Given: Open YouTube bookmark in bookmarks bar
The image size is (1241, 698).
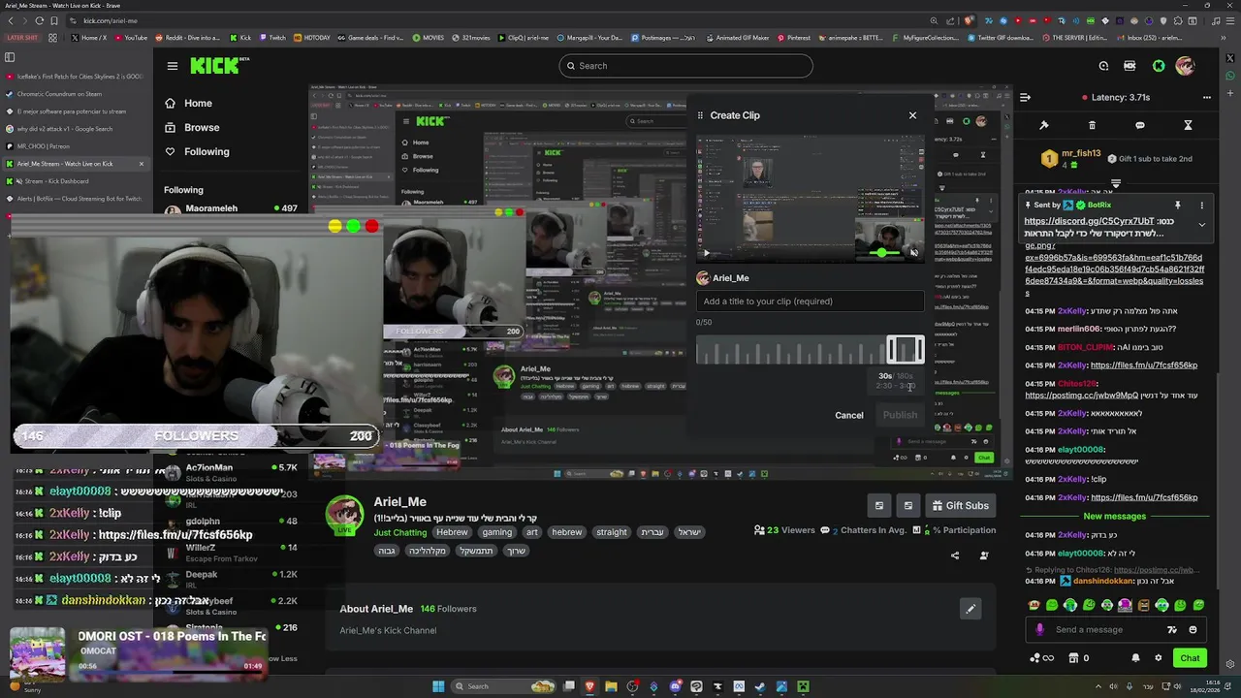Looking at the screenshot, I should click(x=131, y=38).
